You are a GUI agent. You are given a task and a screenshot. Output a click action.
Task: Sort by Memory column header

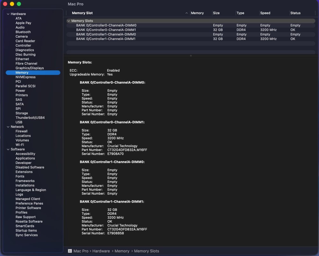pos(197,13)
